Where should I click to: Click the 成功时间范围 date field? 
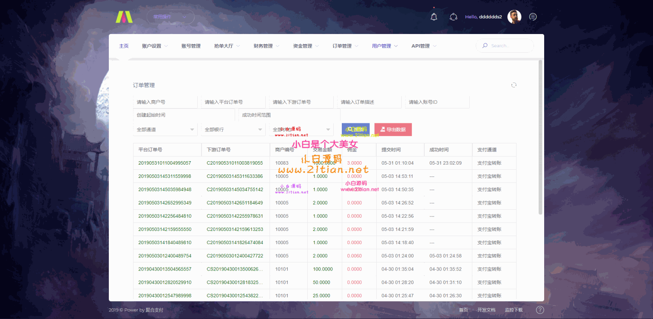[290, 115]
